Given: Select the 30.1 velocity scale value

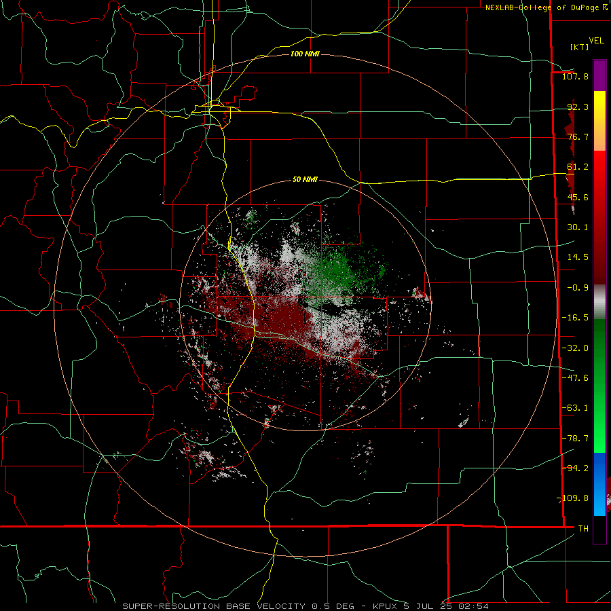Looking at the screenshot, I should pos(578,227).
